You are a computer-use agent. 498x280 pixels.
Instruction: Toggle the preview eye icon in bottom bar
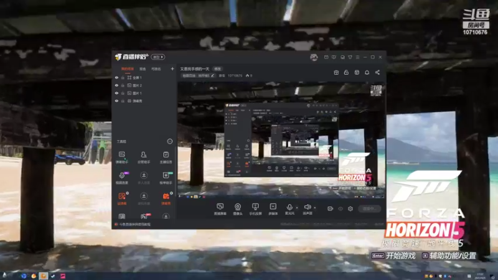(341, 208)
